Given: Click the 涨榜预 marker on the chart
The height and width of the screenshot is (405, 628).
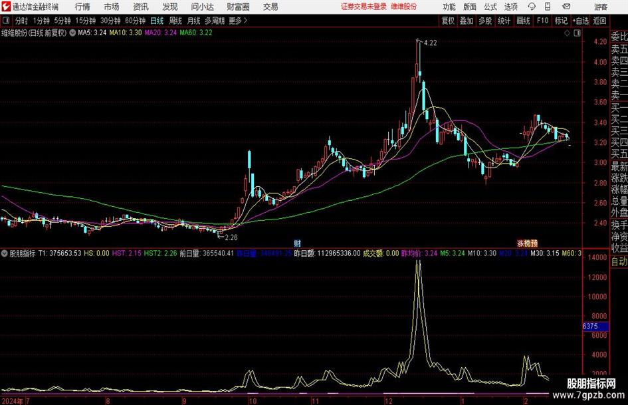Looking at the screenshot, I should tap(528, 243).
